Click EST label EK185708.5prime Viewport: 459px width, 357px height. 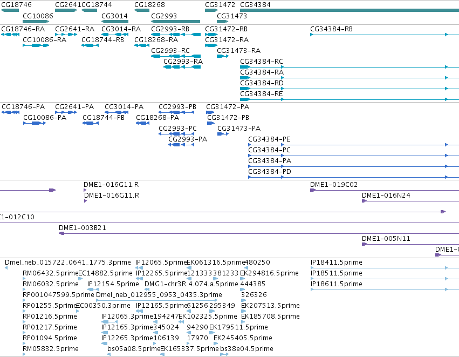270,317
